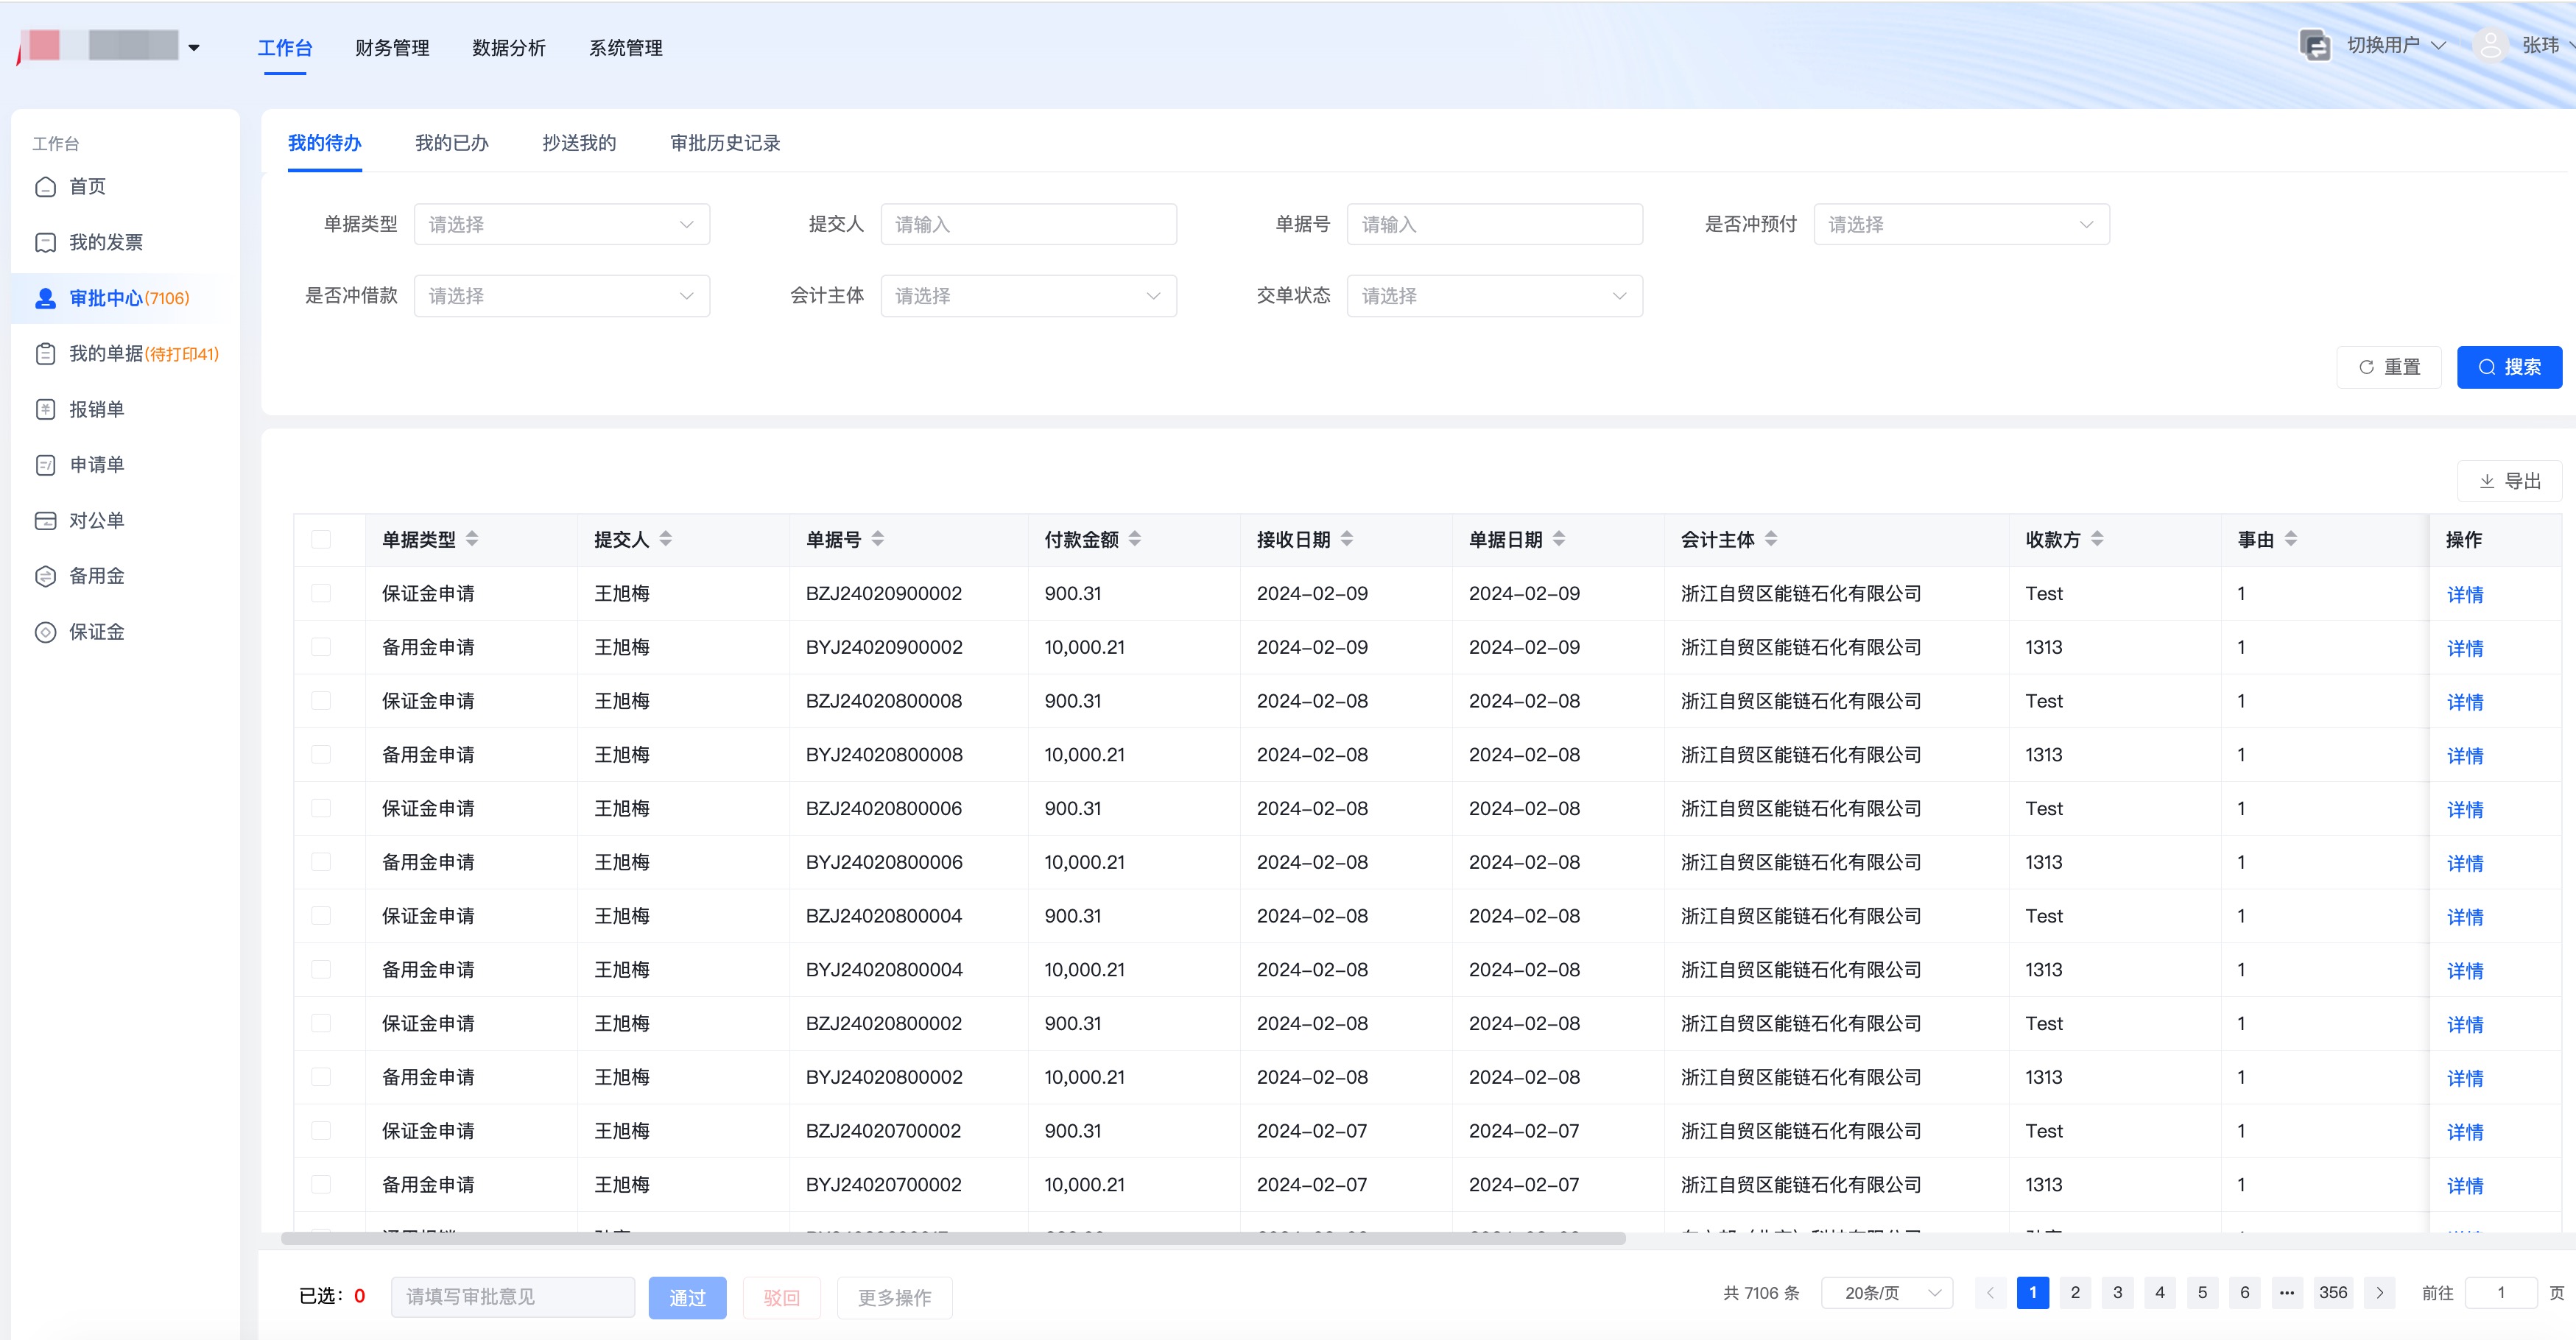Go to page 356 in pagination
This screenshot has width=2576, height=1340.
tap(2333, 1293)
